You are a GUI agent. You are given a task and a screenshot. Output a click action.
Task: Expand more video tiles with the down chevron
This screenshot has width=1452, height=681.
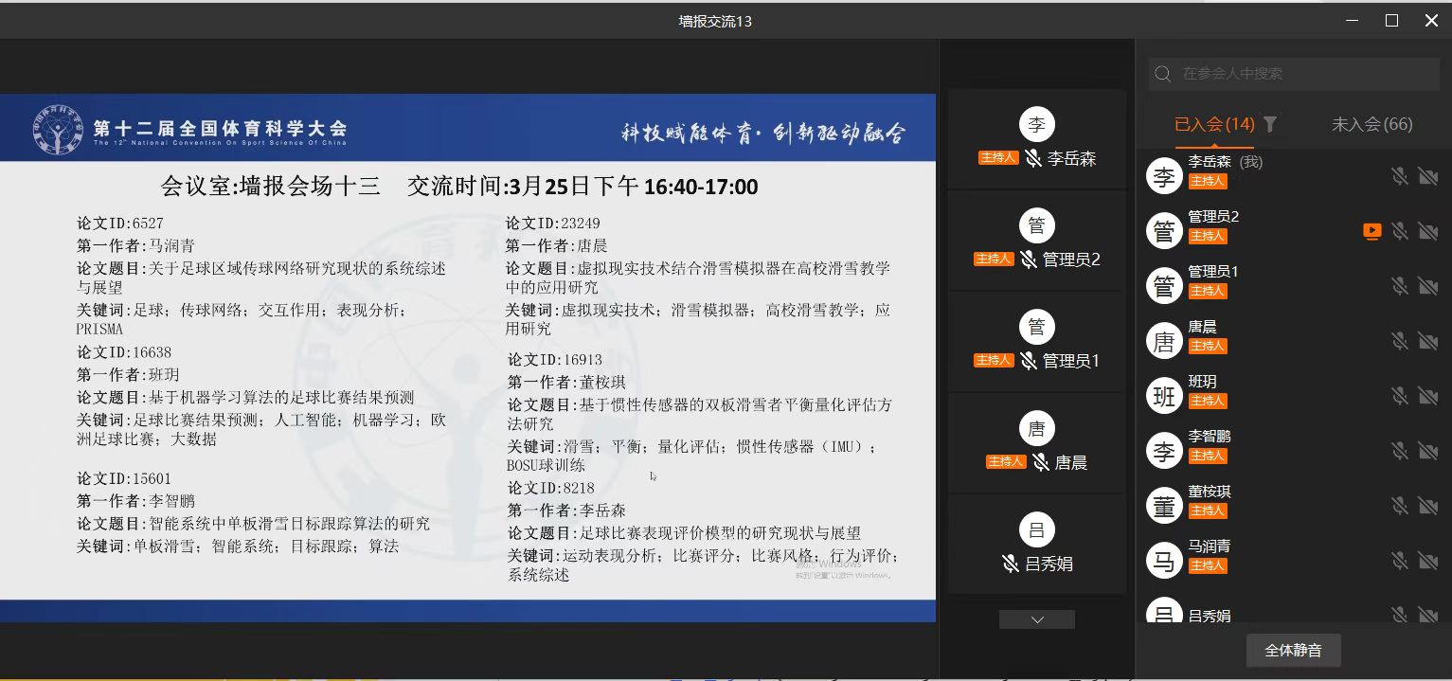[1036, 618]
